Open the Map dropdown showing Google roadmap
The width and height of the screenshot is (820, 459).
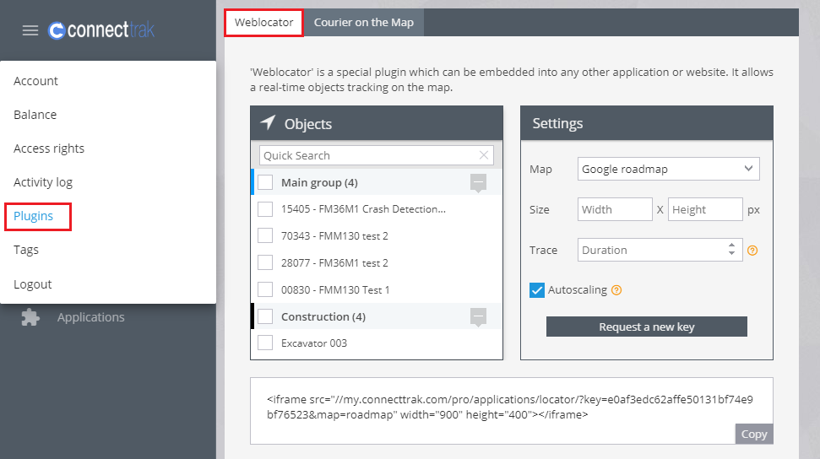[x=668, y=169]
